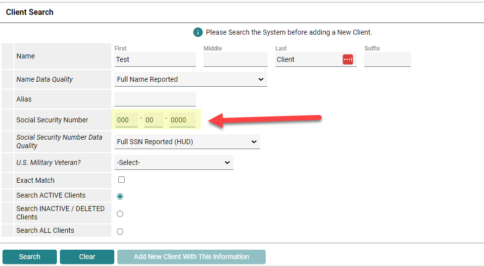Viewport: 484px width, 267px height.
Task: Open the Name Data Quality dropdown
Action: (x=191, y=79)
